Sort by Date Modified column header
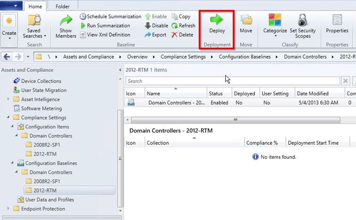The image size is (356, 220). 320,93
